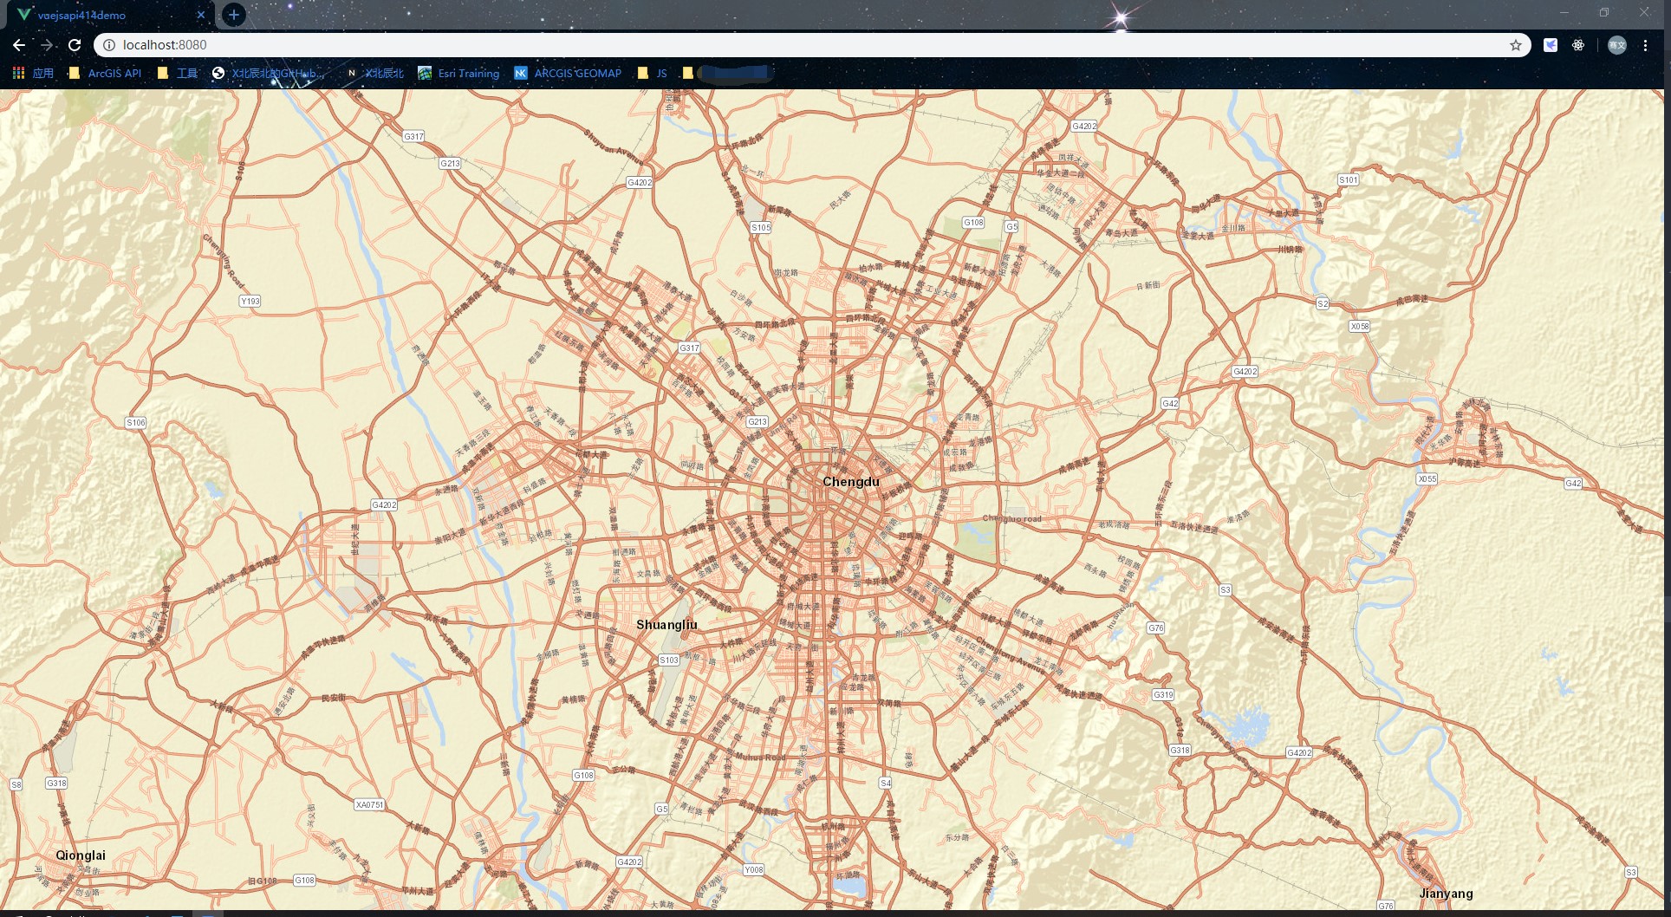The width and height of the screenshot is (1671, 917).
Task: Click the Muhua Road label
Action: coord(760,758)
